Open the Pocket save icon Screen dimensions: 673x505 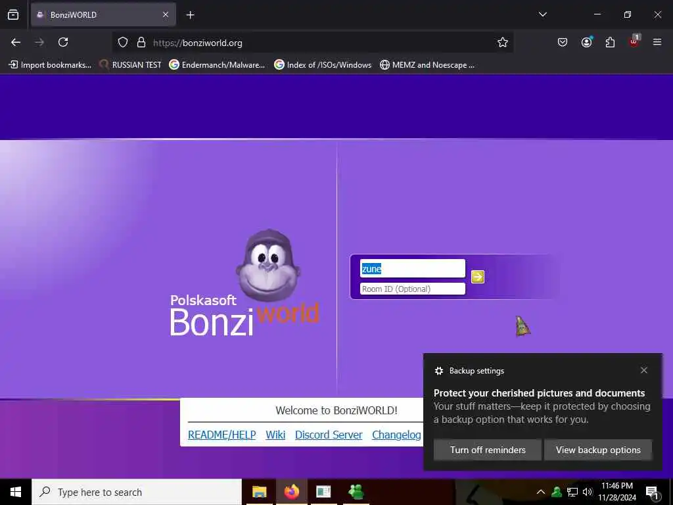click(x=563, y=42)
